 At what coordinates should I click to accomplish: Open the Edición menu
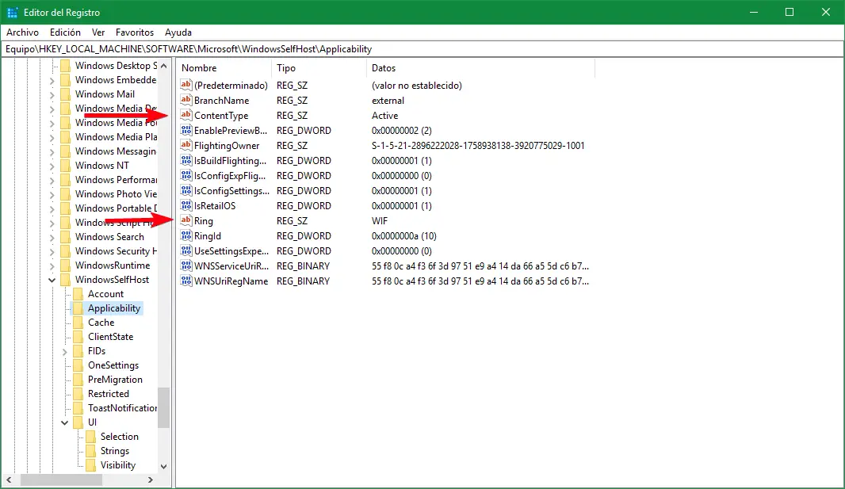(65, 32)
